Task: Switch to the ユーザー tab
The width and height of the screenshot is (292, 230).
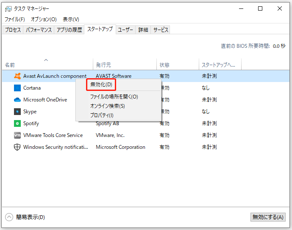Action: coord(125,30)
